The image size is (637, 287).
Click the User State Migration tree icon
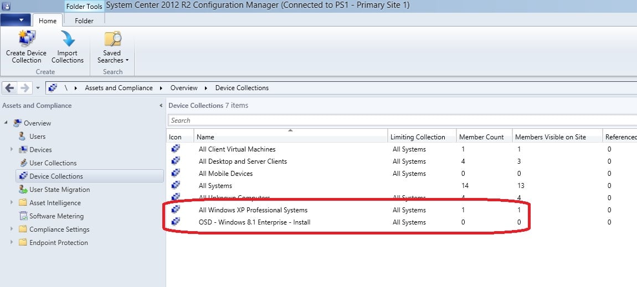point(23,189)
